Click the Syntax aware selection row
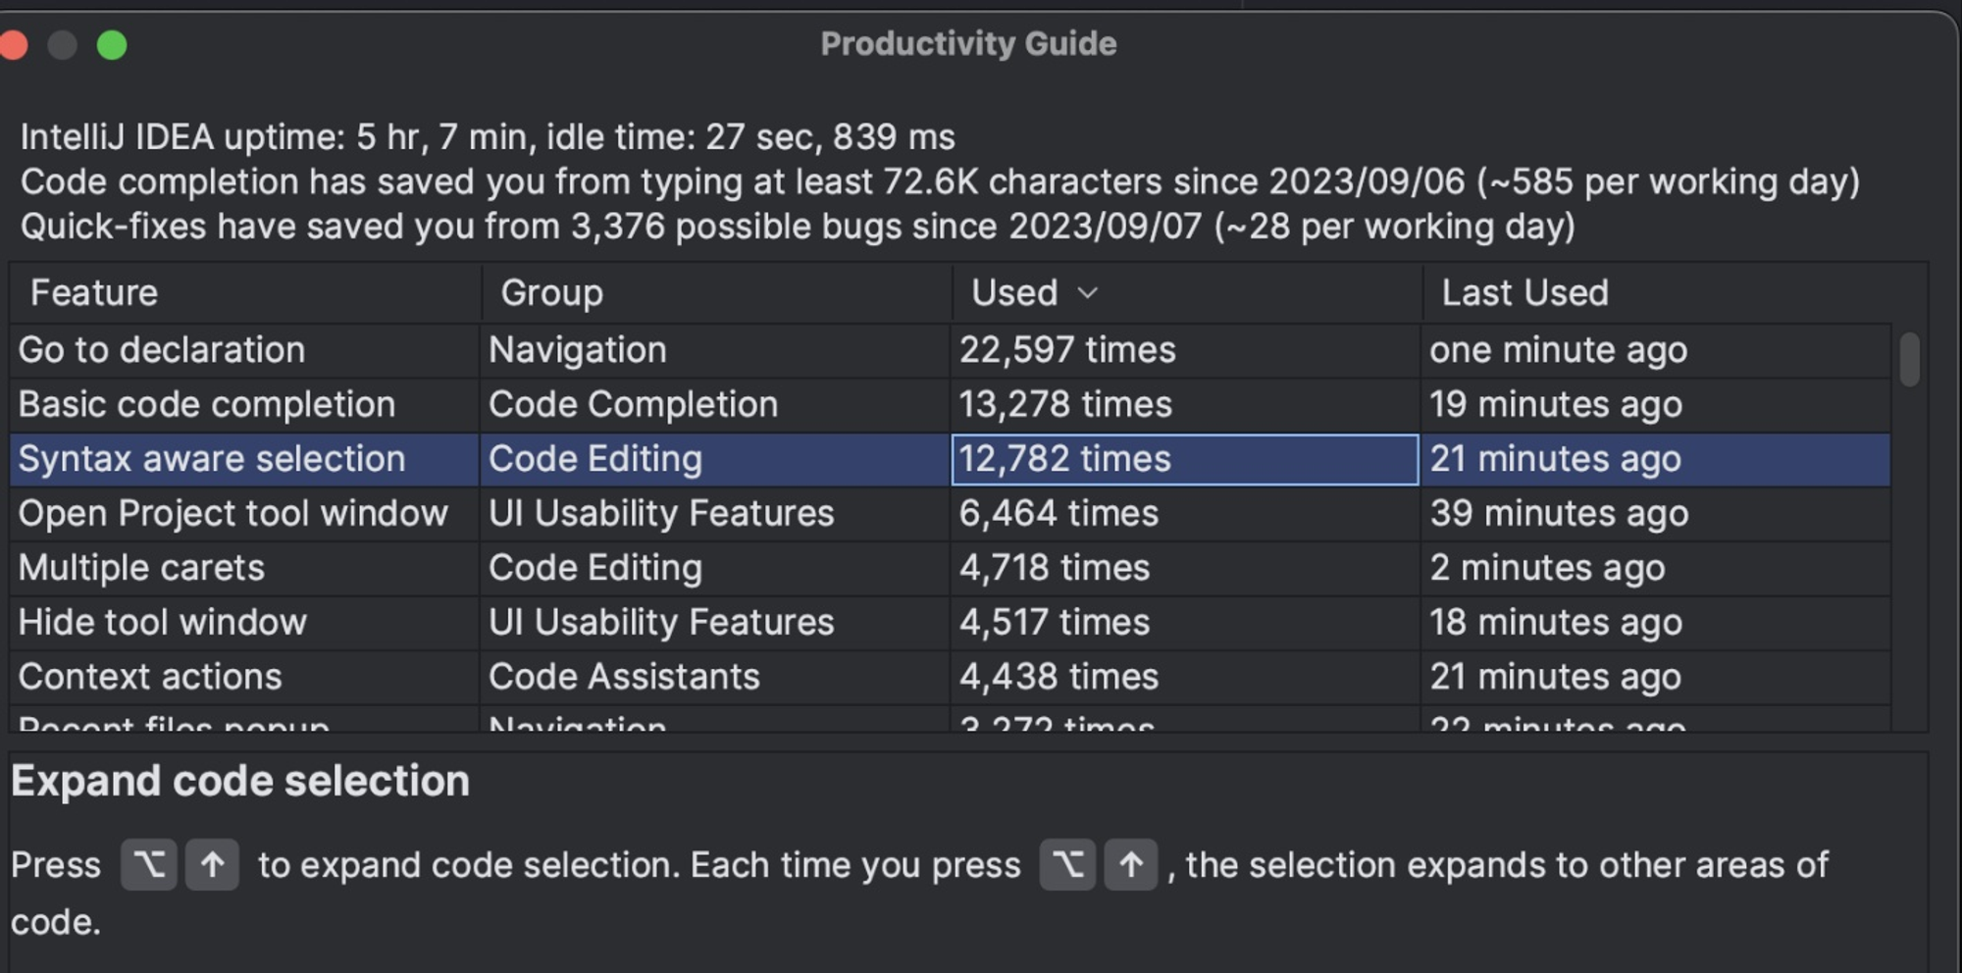 [x=212, y=459]
